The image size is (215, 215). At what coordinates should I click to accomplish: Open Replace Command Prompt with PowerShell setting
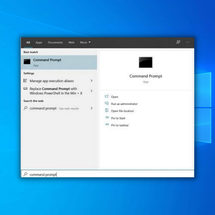pos(59,91)
